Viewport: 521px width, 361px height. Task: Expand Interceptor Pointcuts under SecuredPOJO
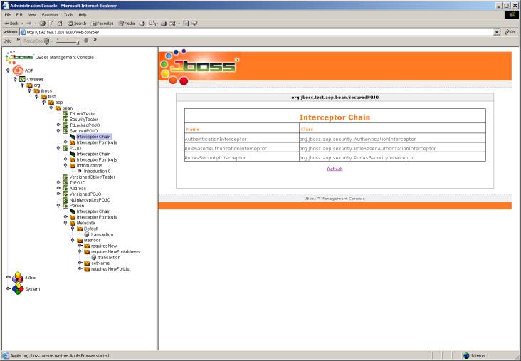point(65,142)
